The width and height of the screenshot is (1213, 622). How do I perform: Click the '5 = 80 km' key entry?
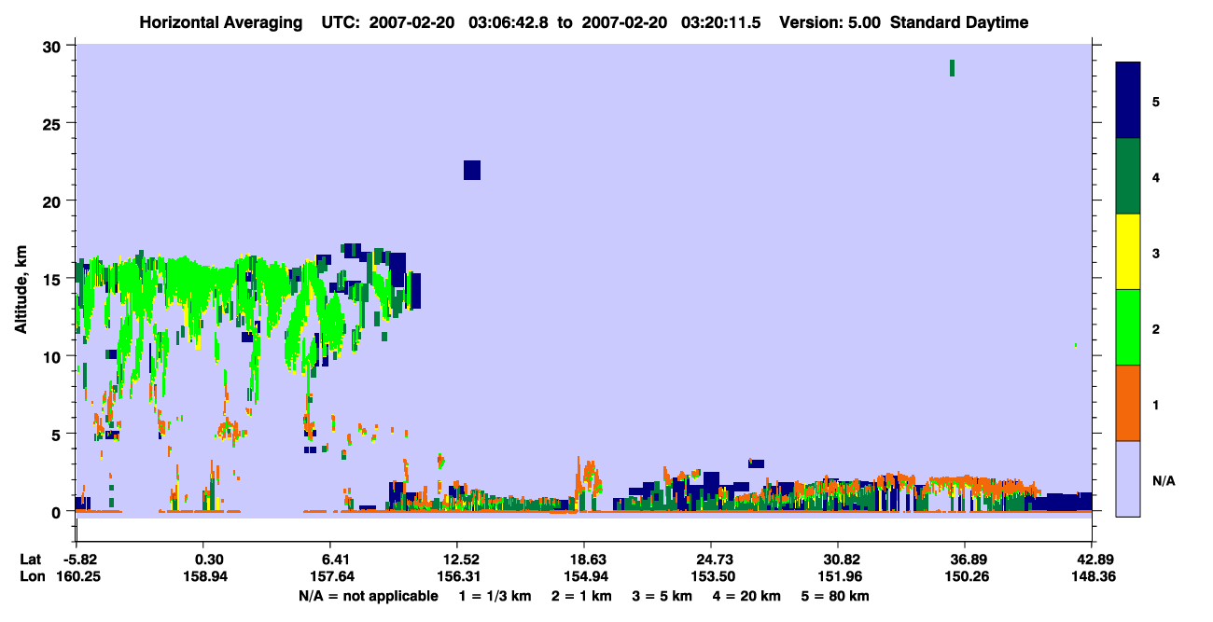[836, 596]
